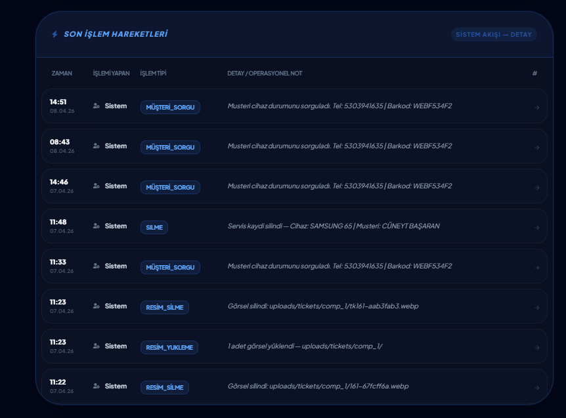
Task: Click the lightning bolt icon in the header
Action: click(x=54, y=34)
